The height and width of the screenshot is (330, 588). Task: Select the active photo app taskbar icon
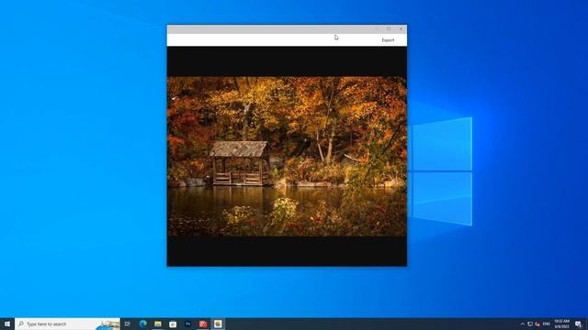point(218,324)
